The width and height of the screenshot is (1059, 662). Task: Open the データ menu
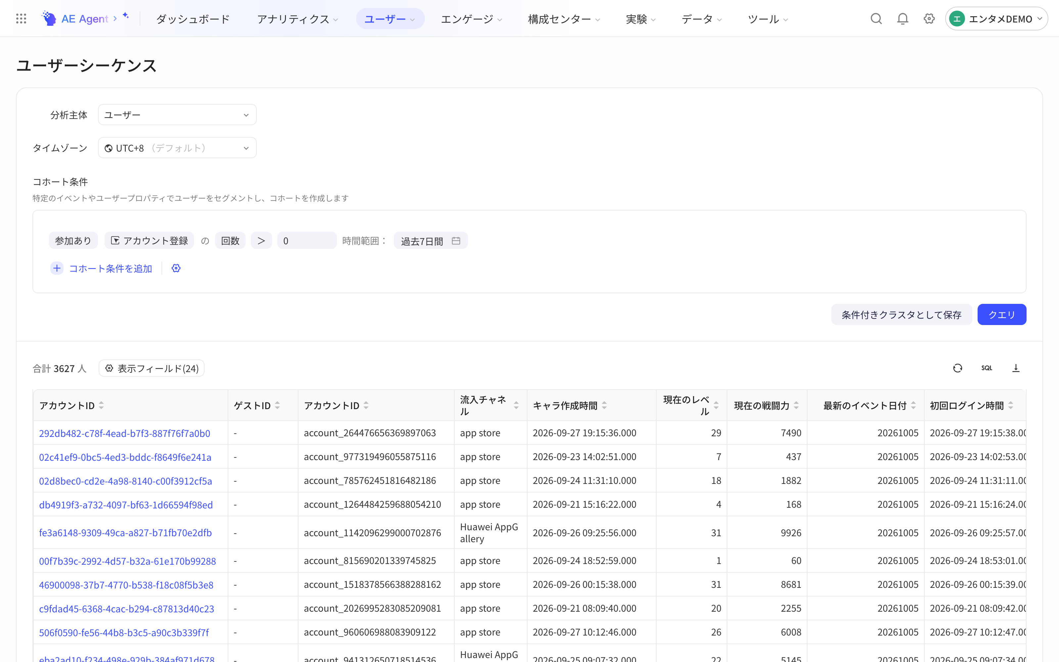702,19
